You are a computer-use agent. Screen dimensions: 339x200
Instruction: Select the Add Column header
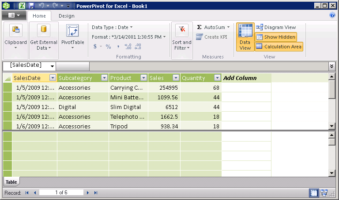click(x=246, y=78)
